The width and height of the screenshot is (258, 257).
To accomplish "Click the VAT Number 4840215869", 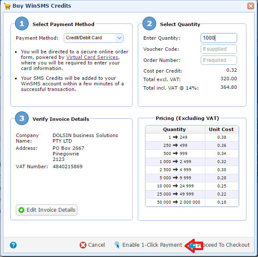I will pyautogui.click(x=68, y=166).
